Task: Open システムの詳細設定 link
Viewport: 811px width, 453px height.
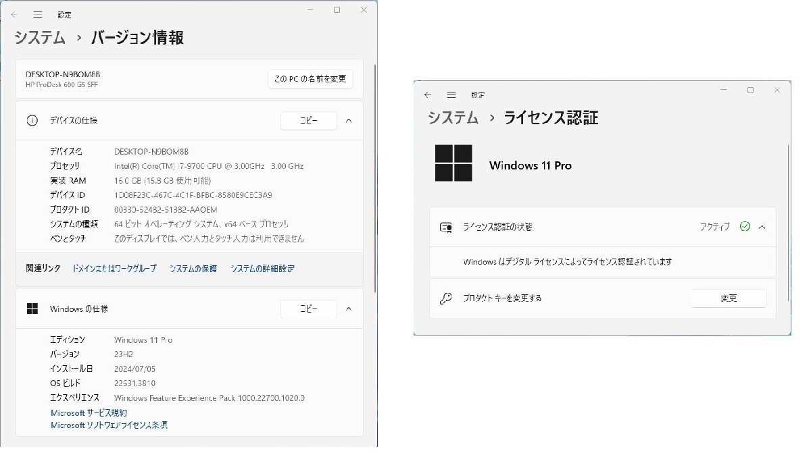Action: click(x=262, y=269)
